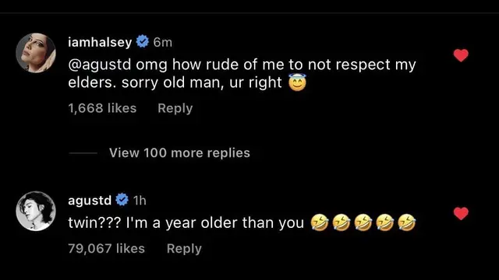499x280 pixels.
Task: Click the 6m timestamp on iamhalsey's comment
Action: (x=163, y=42)
